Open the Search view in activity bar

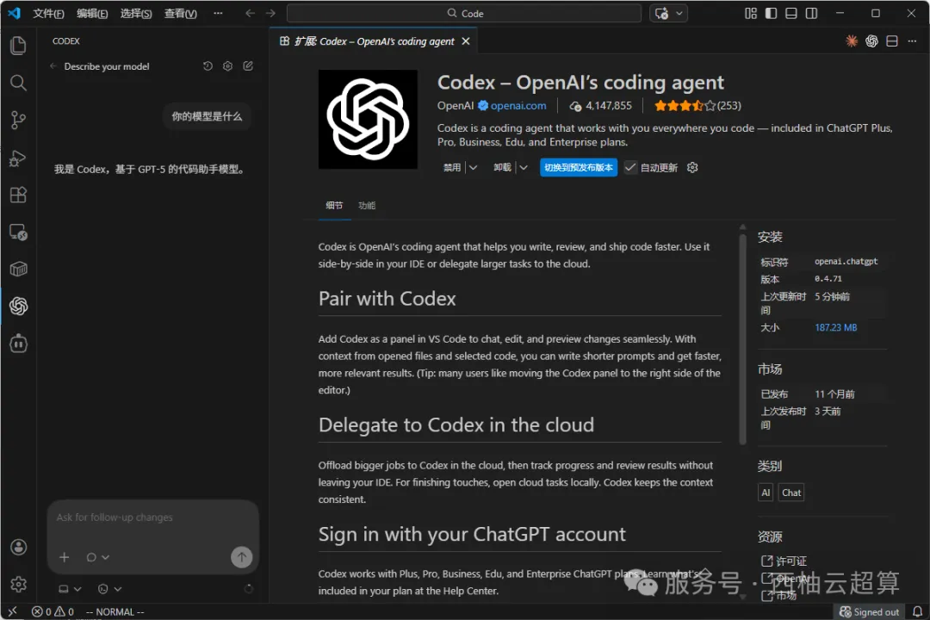(x=18, y=83)
